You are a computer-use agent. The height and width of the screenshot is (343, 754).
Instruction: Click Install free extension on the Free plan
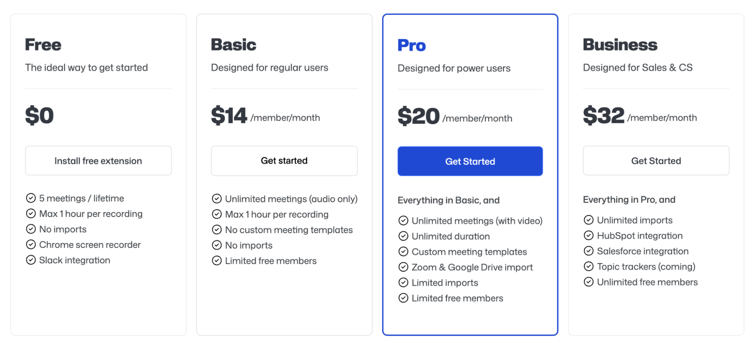tap(98, 160)
